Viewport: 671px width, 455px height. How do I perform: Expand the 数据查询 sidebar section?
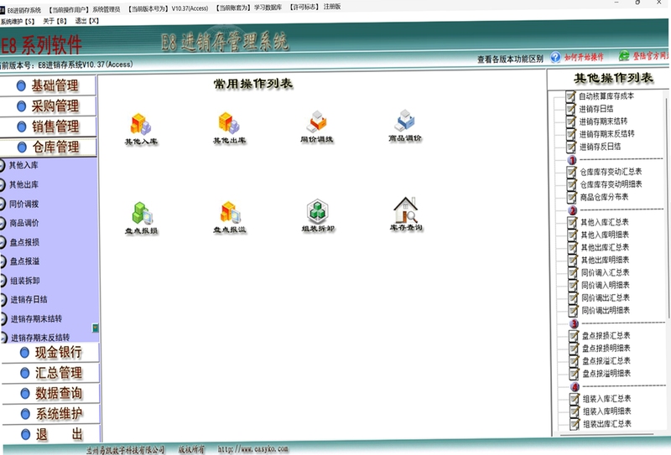51,394
